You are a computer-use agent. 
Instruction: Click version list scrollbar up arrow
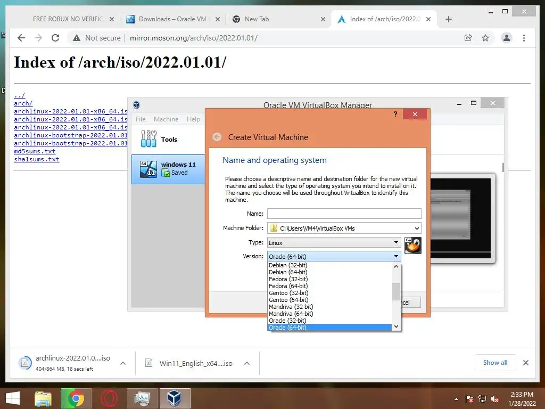tap(396, 266)
